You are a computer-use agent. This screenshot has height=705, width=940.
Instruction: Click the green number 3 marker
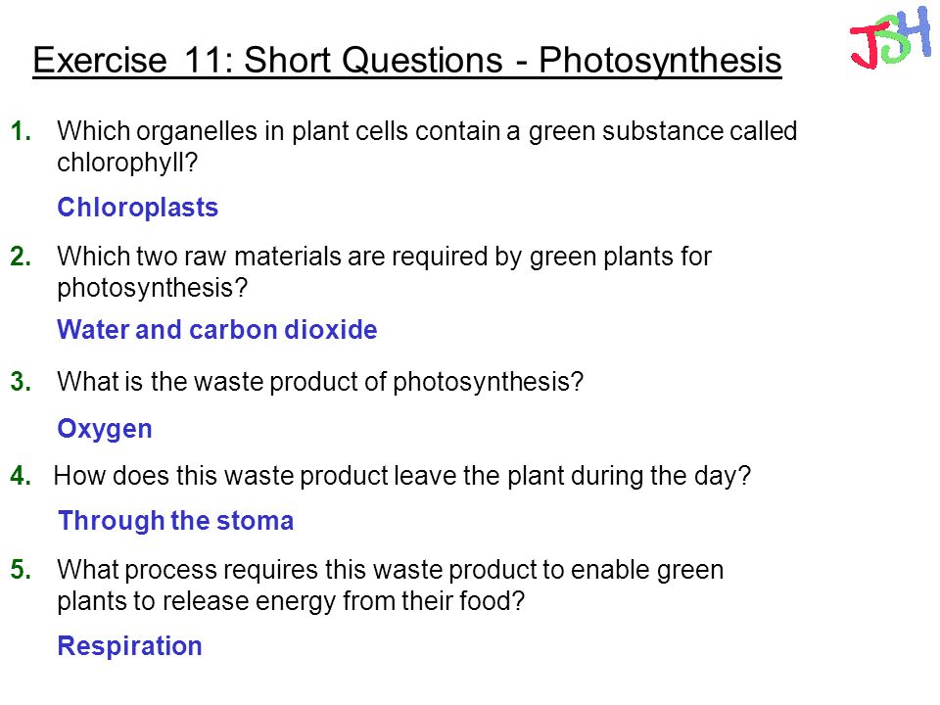(x=21, y=382)
